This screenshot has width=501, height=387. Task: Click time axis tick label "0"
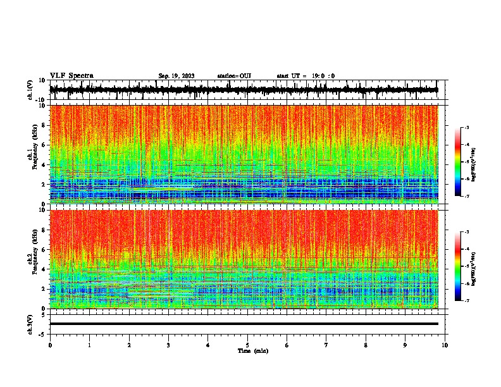[x=50, y=345]
